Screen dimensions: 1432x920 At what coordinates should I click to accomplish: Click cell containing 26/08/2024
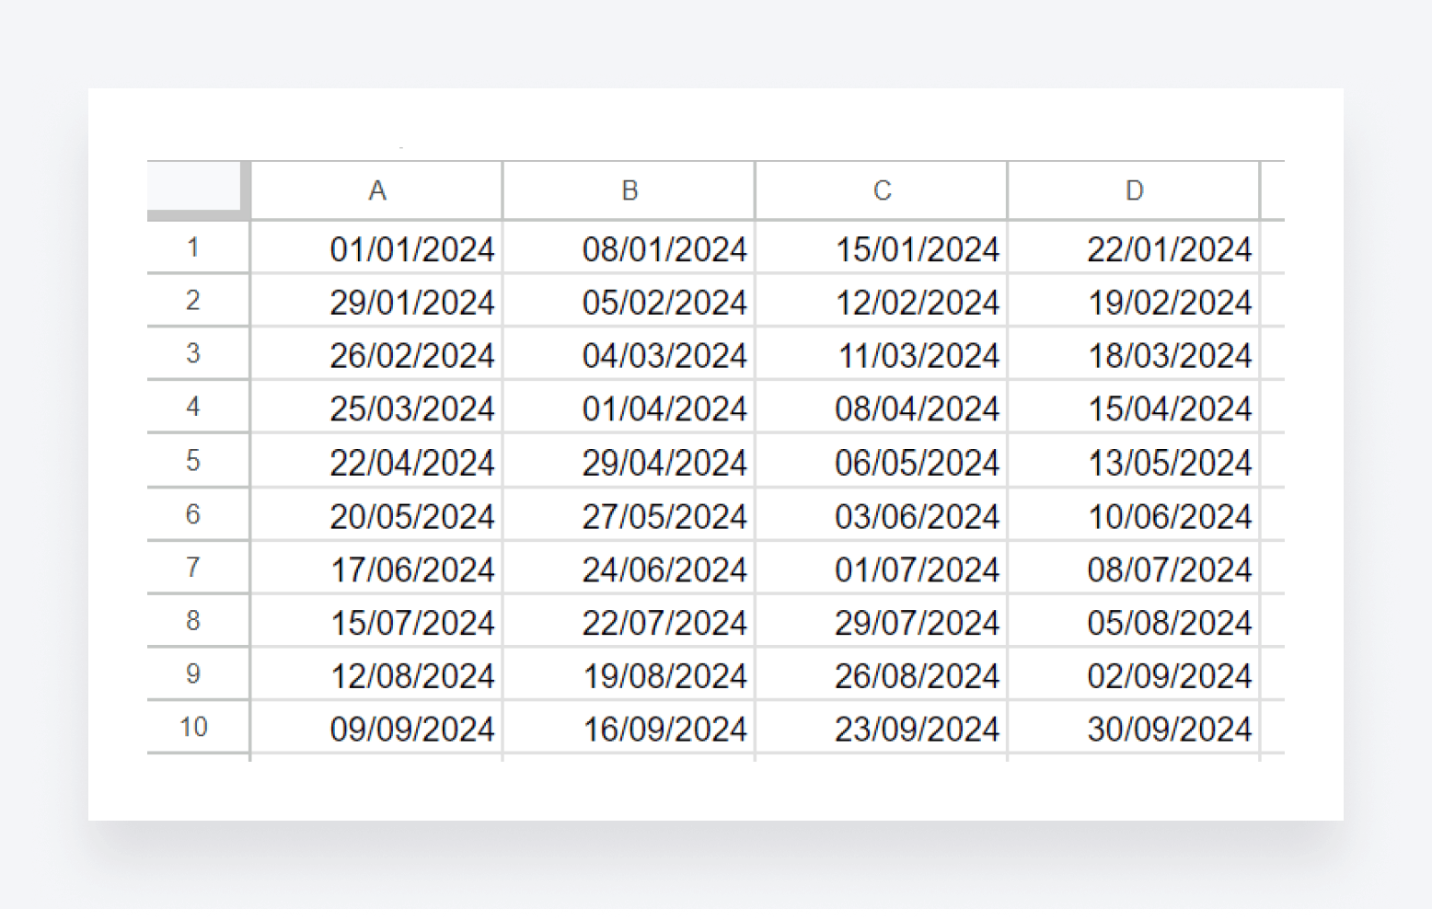click(882, 673)
